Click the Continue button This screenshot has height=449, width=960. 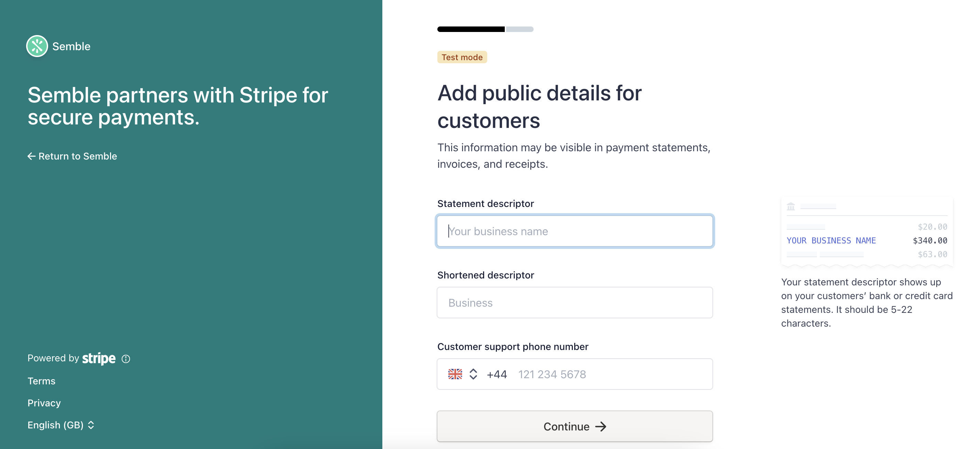575,426
